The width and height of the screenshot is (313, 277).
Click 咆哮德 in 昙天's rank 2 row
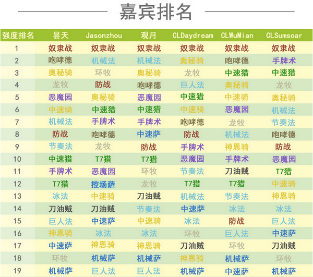coord(61,61)
